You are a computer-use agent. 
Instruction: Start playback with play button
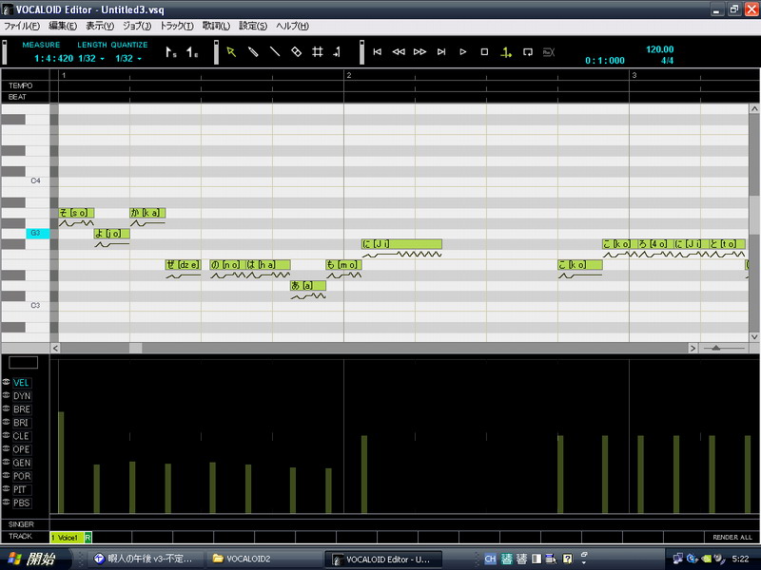(x=463, y=52)
